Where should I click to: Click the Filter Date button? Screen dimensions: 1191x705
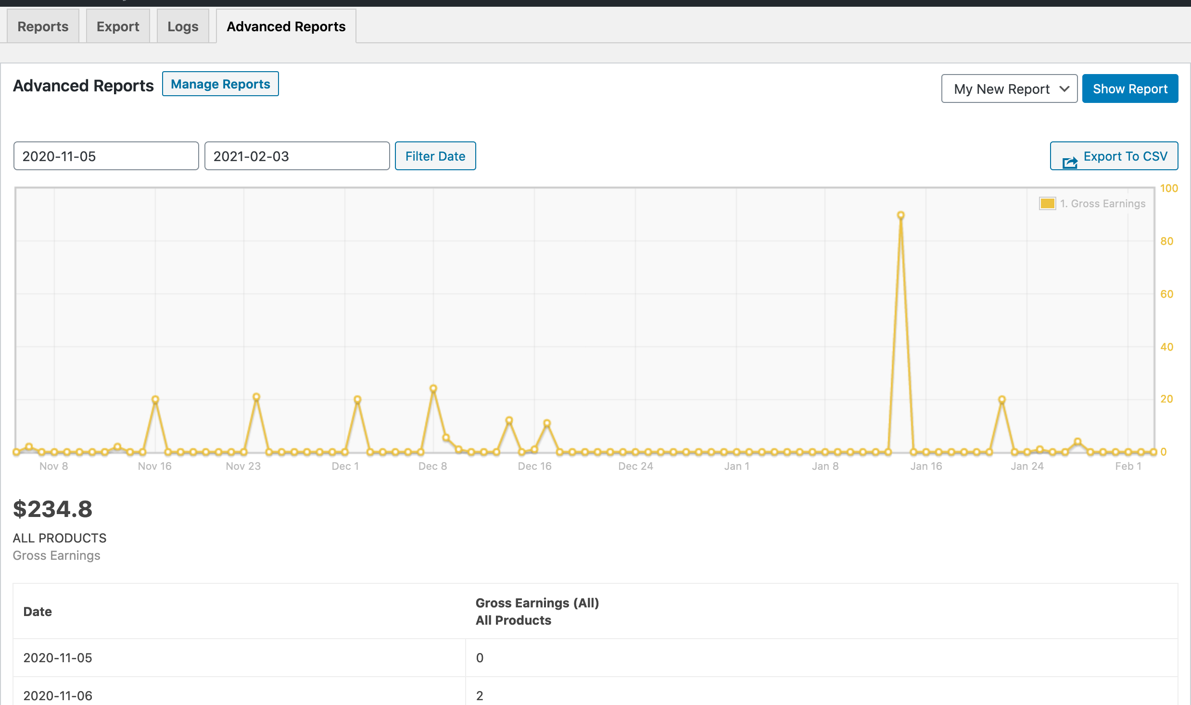(x=435, y=156)
